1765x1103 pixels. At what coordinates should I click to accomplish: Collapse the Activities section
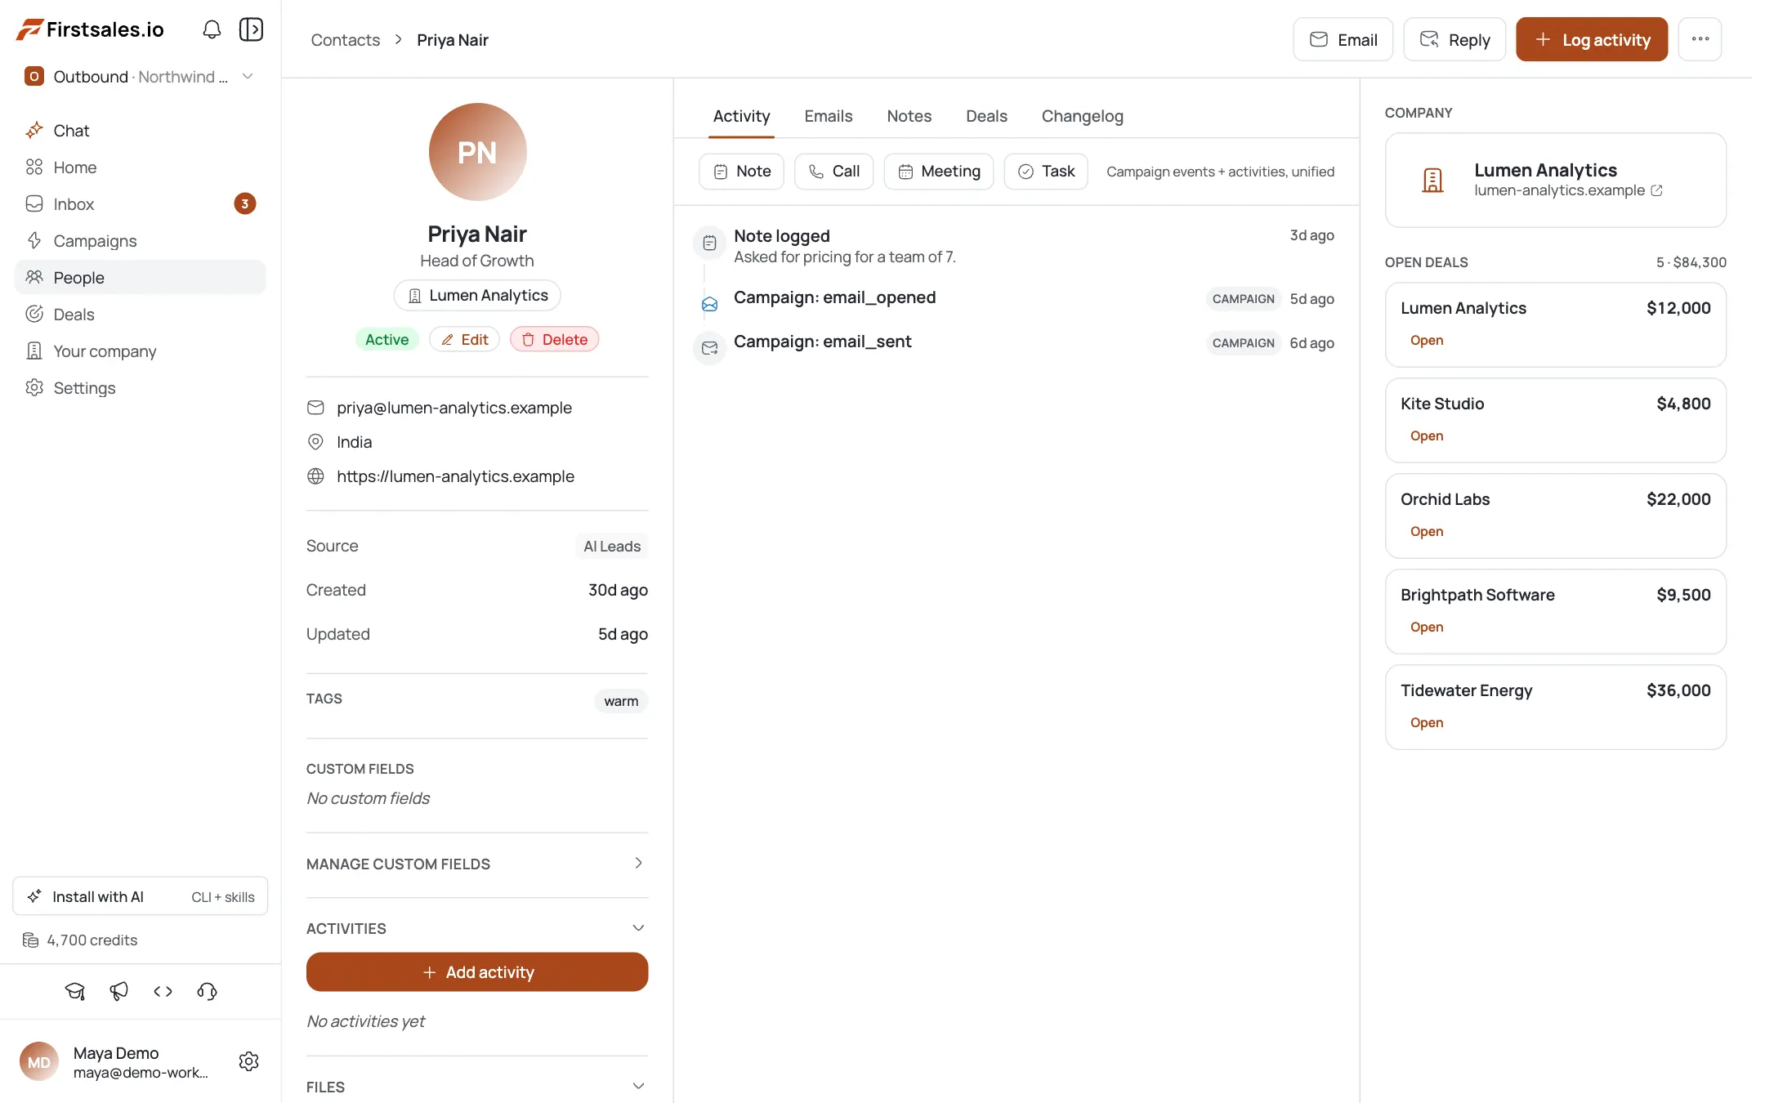coord(639,928)
